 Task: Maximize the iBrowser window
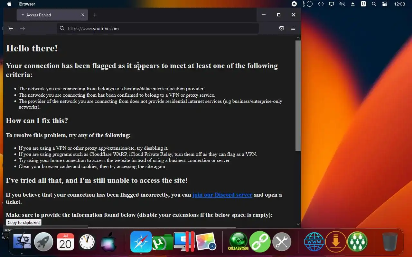tap(279, 15)
